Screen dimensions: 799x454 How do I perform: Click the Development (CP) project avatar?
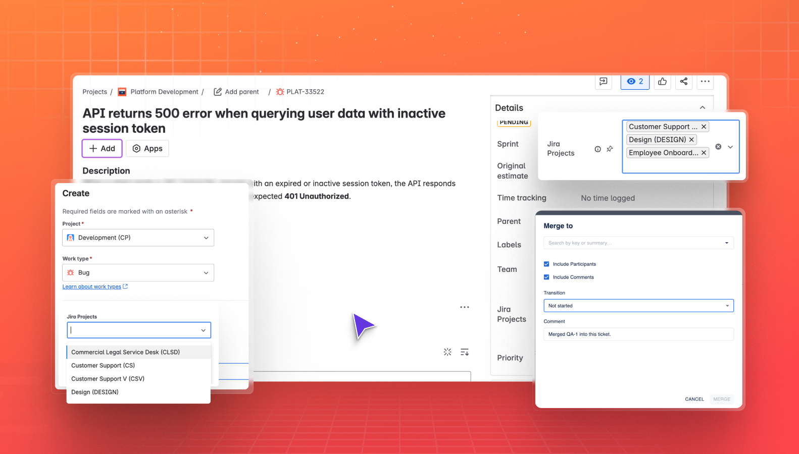(71, 238)
